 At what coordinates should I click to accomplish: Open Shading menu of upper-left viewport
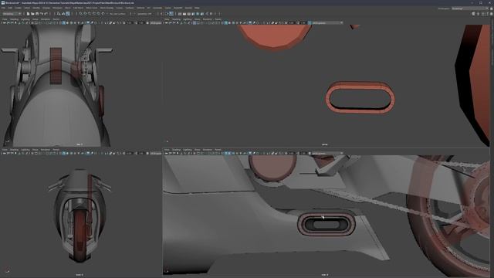(14, 19)
